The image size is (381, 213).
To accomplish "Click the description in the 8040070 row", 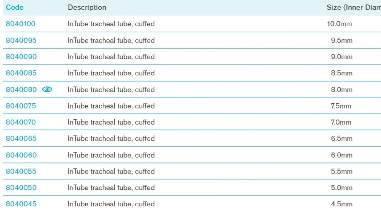I will [x=111, y=122].
